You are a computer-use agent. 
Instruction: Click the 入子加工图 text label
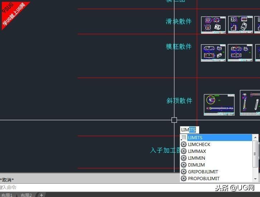point(165,150)
